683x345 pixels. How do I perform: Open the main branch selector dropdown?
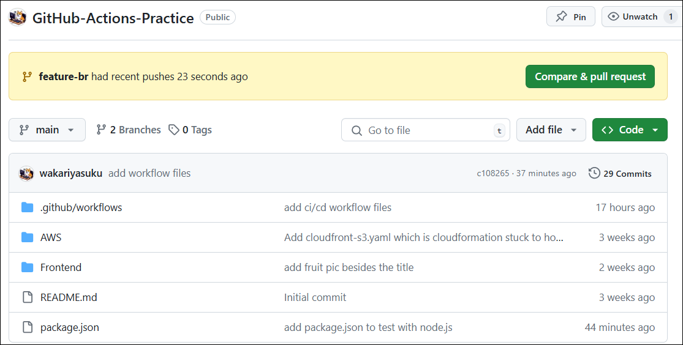pos(47,130)
